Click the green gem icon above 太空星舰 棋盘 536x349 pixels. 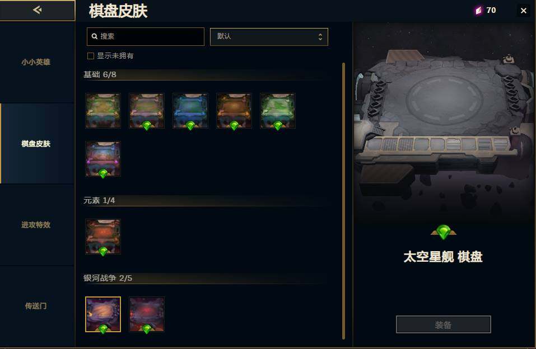444,232
